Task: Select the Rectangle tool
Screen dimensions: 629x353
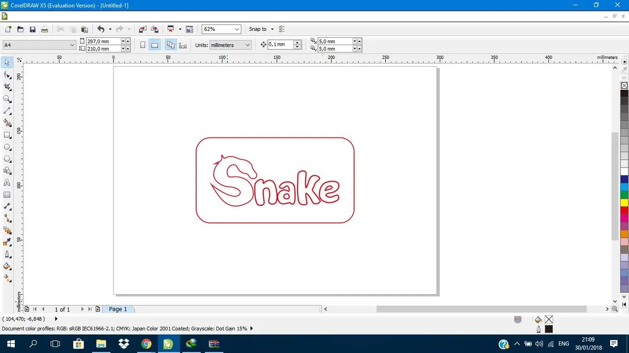Action: pyautogui.click(x=7, y=135)
